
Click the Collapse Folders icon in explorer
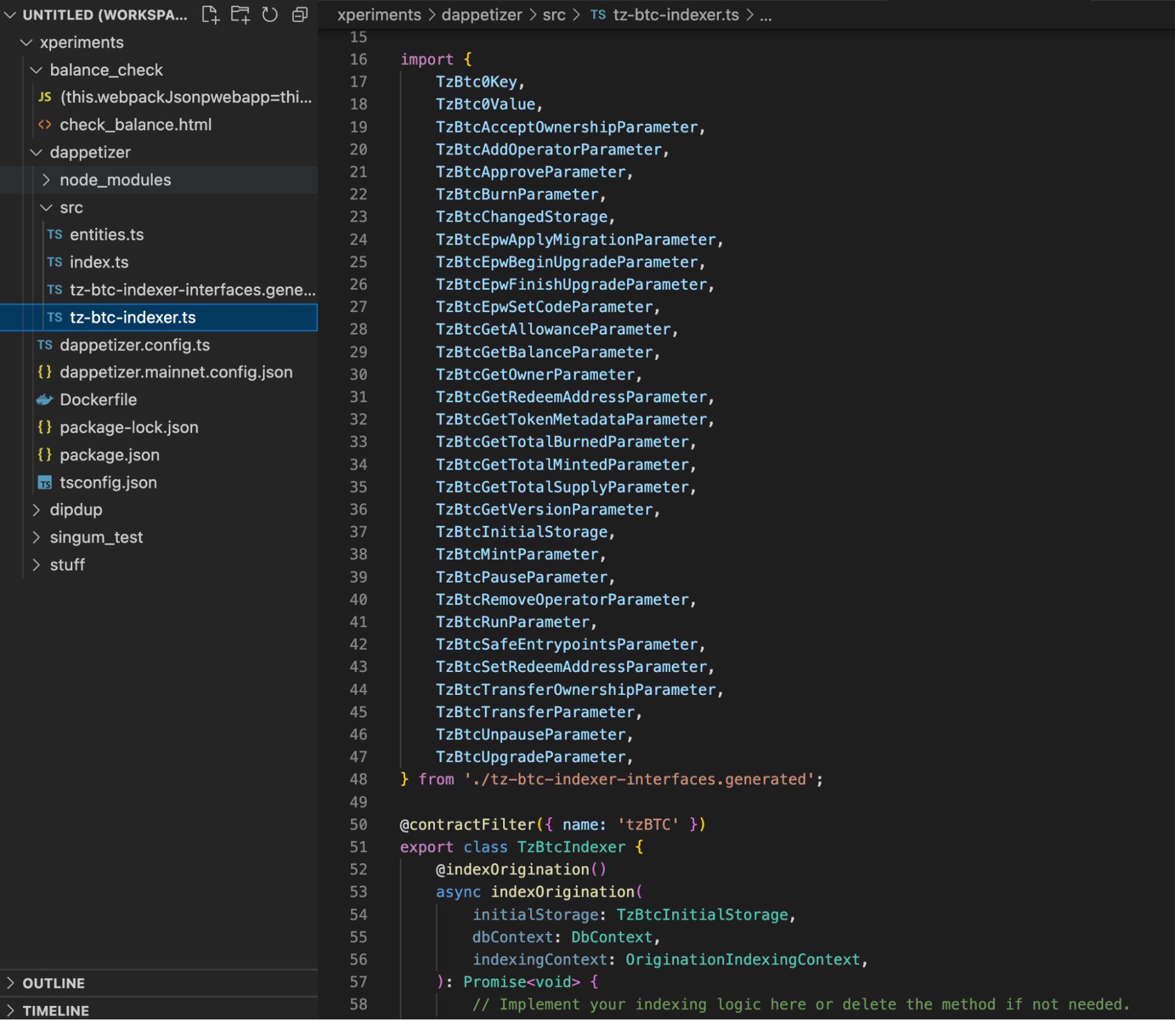(x=300, y=15)
